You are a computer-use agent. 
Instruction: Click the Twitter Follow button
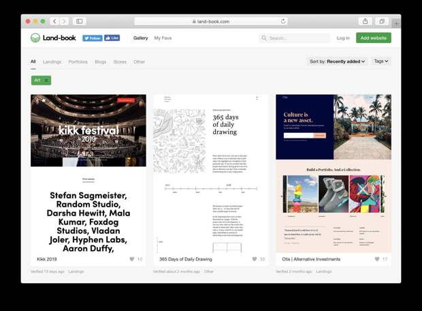pos(93,38)
